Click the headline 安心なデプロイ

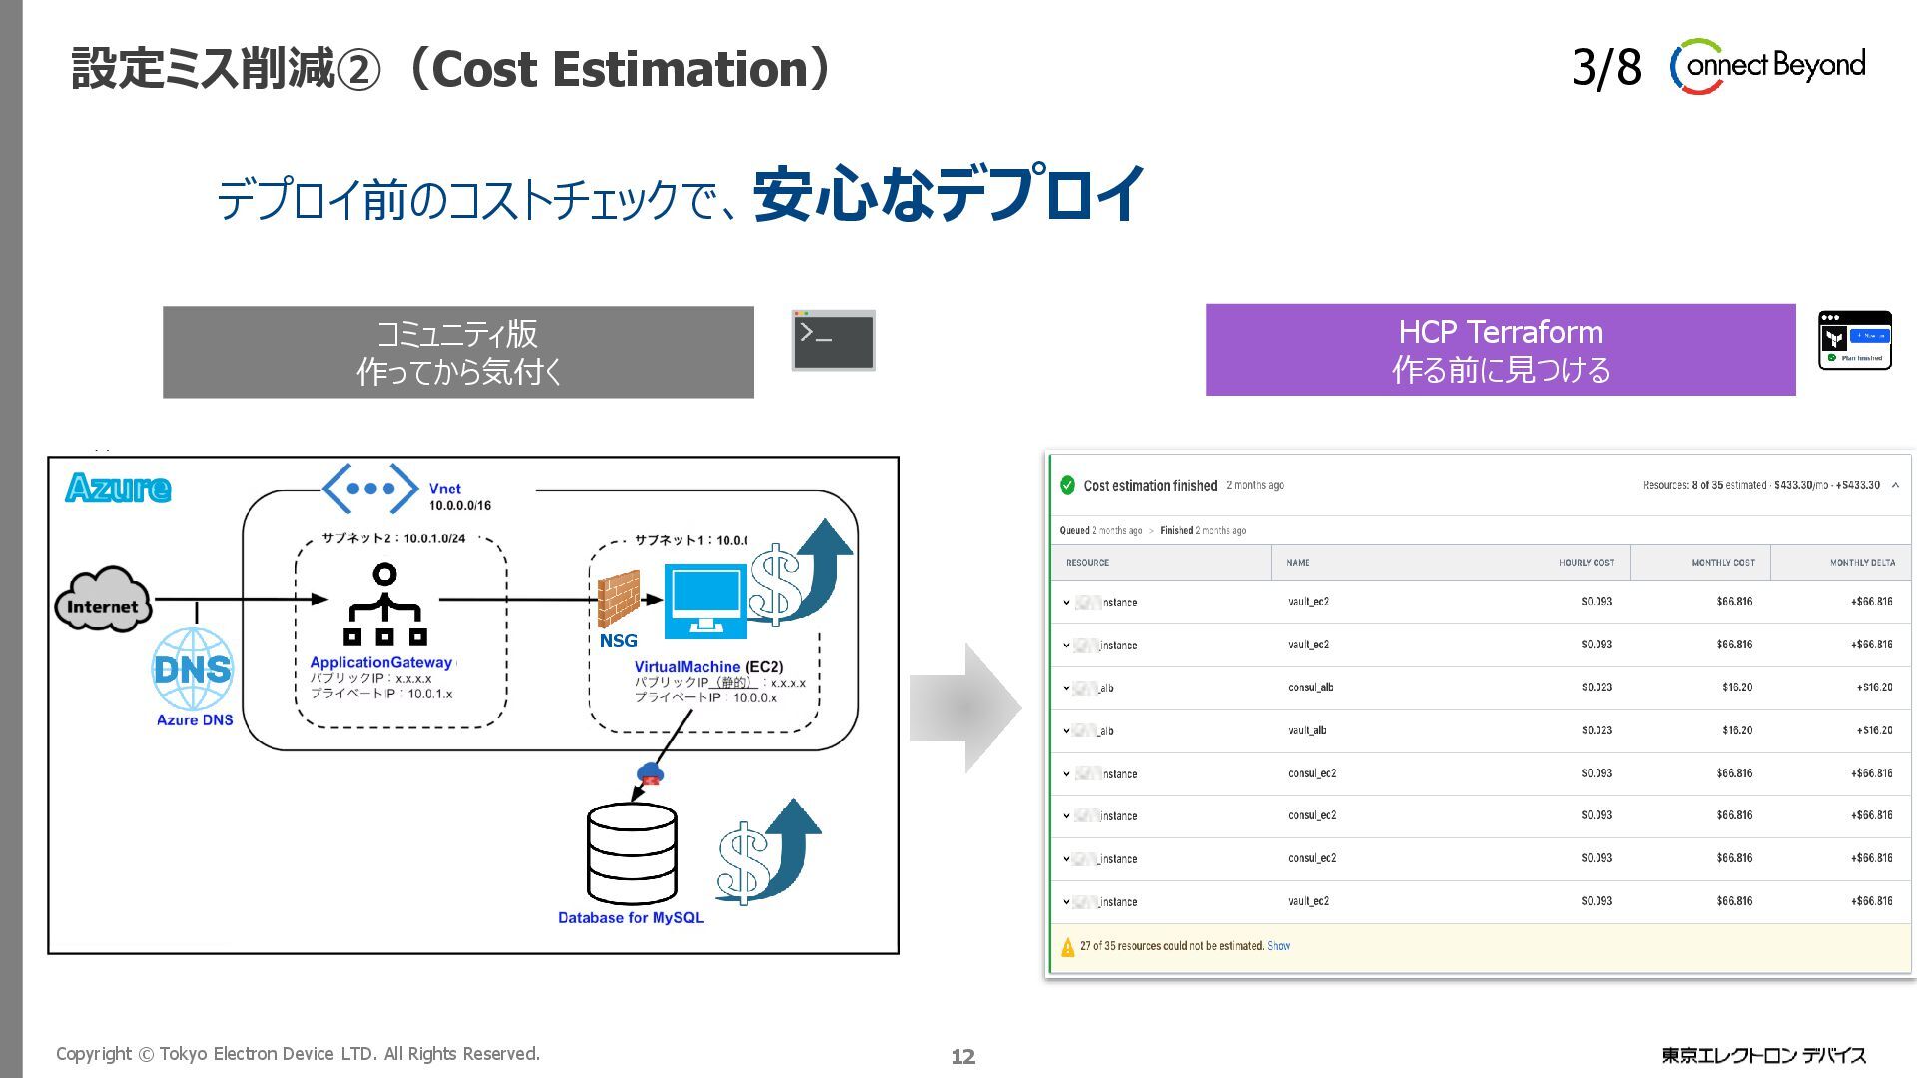click(948, 194)
